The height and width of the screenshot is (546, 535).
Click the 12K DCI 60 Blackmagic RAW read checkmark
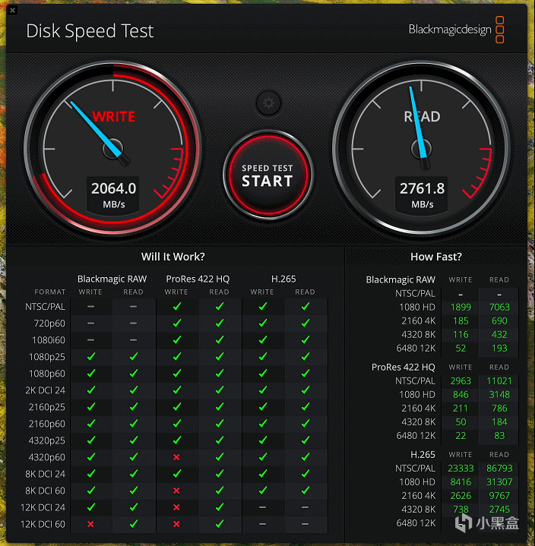134,523
